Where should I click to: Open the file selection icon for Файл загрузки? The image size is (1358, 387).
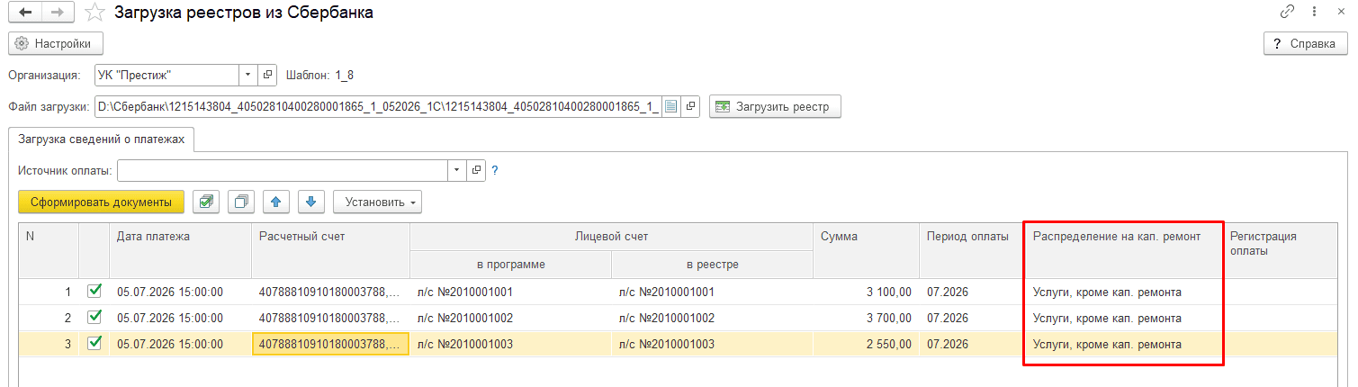670,107
